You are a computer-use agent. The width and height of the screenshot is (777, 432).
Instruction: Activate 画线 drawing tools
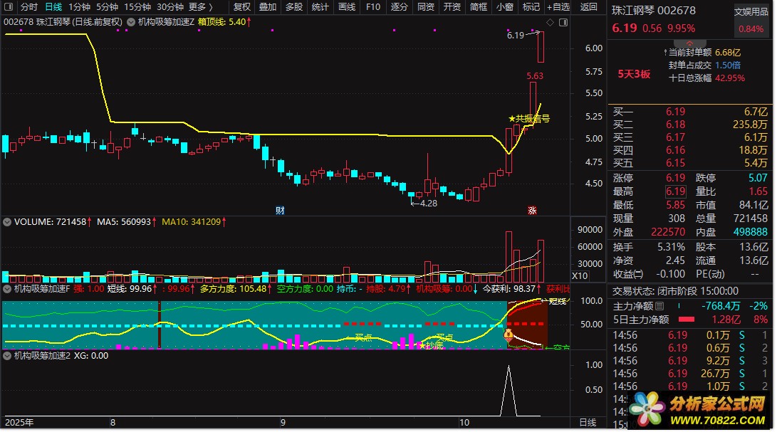[346, 7]
